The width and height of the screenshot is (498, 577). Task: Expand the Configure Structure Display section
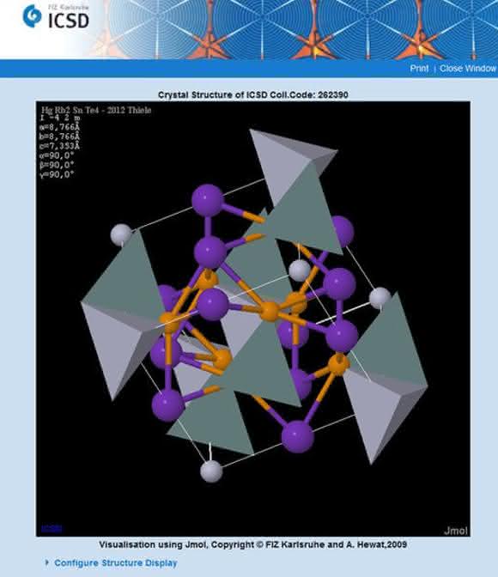pos(116,563)
